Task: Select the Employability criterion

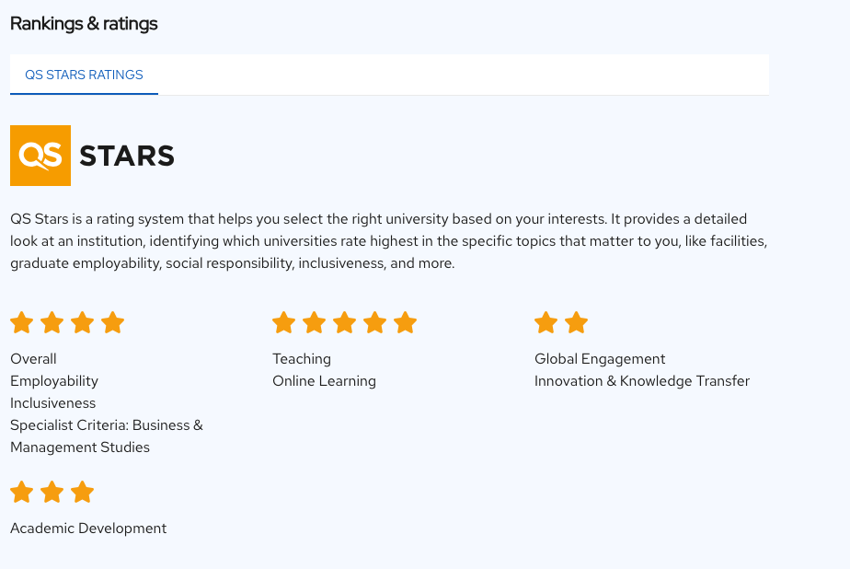Action: pos(54,381)
